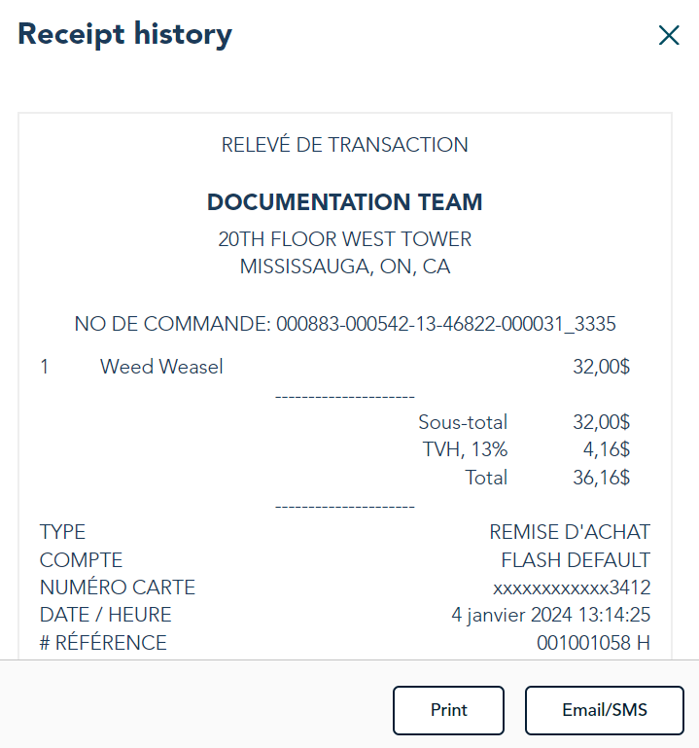Click the reference number 001001058 H

pyautogui.click(x=593, y=643)
